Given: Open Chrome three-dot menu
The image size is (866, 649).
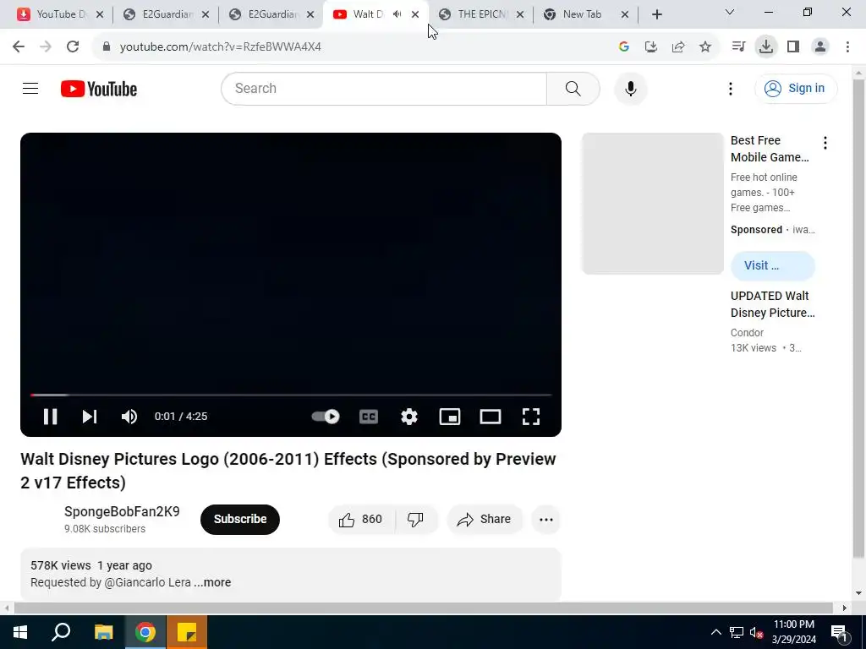Looking at the screenshot, I should pyautogui.click(x=847, y=47).
